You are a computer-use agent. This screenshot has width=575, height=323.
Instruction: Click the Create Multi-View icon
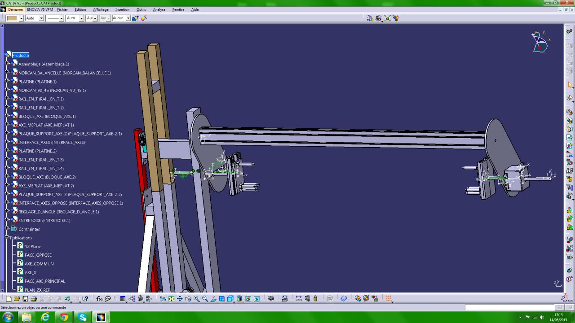[222, 299]
